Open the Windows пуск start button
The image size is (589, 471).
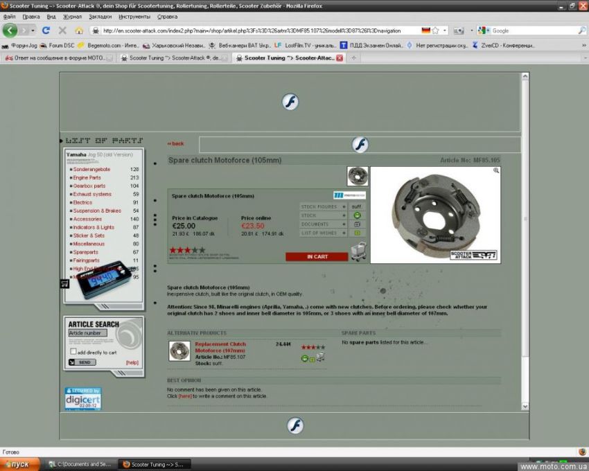(20, 464)
